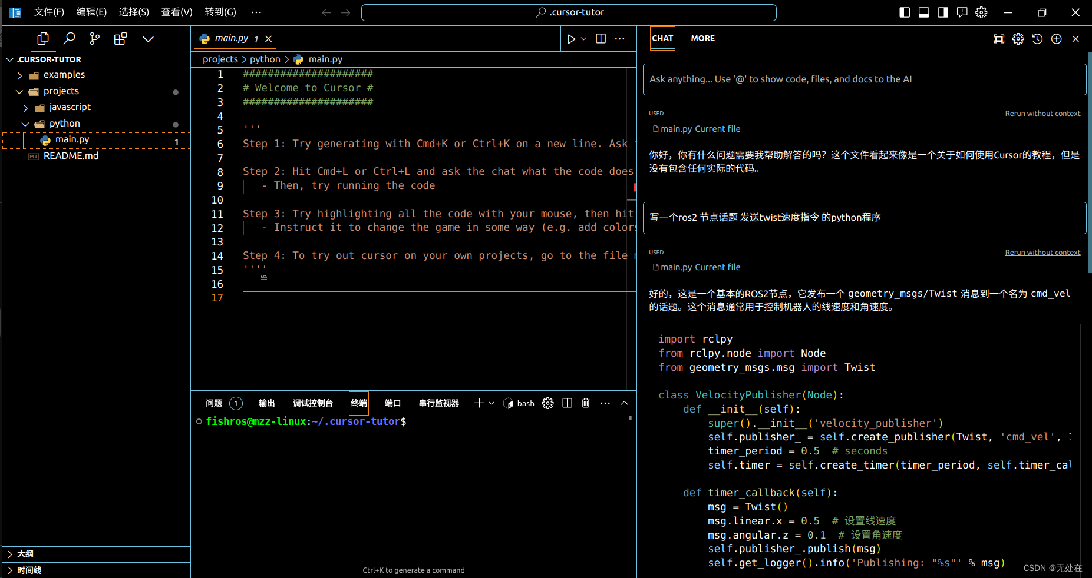Expand the 大纲 outline section
Image resolution: width=1092 pixels, height=578 pixels.
[97, 554]
